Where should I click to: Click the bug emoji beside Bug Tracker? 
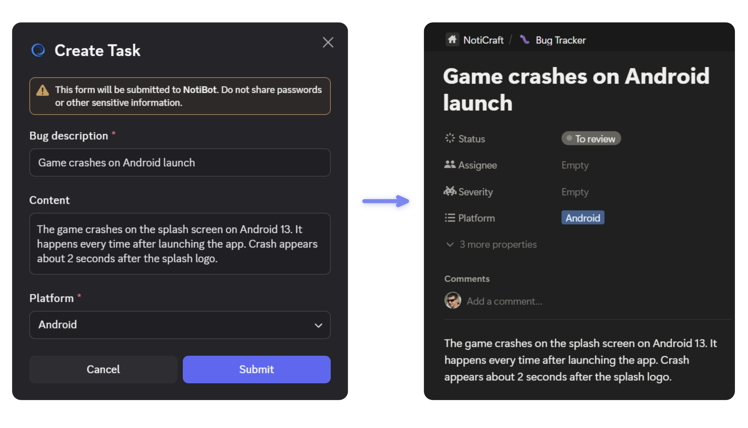pos(525,39)
